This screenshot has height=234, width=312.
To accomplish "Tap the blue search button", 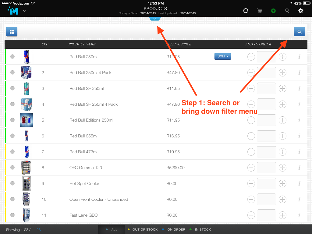I will (x=299, y=32).
